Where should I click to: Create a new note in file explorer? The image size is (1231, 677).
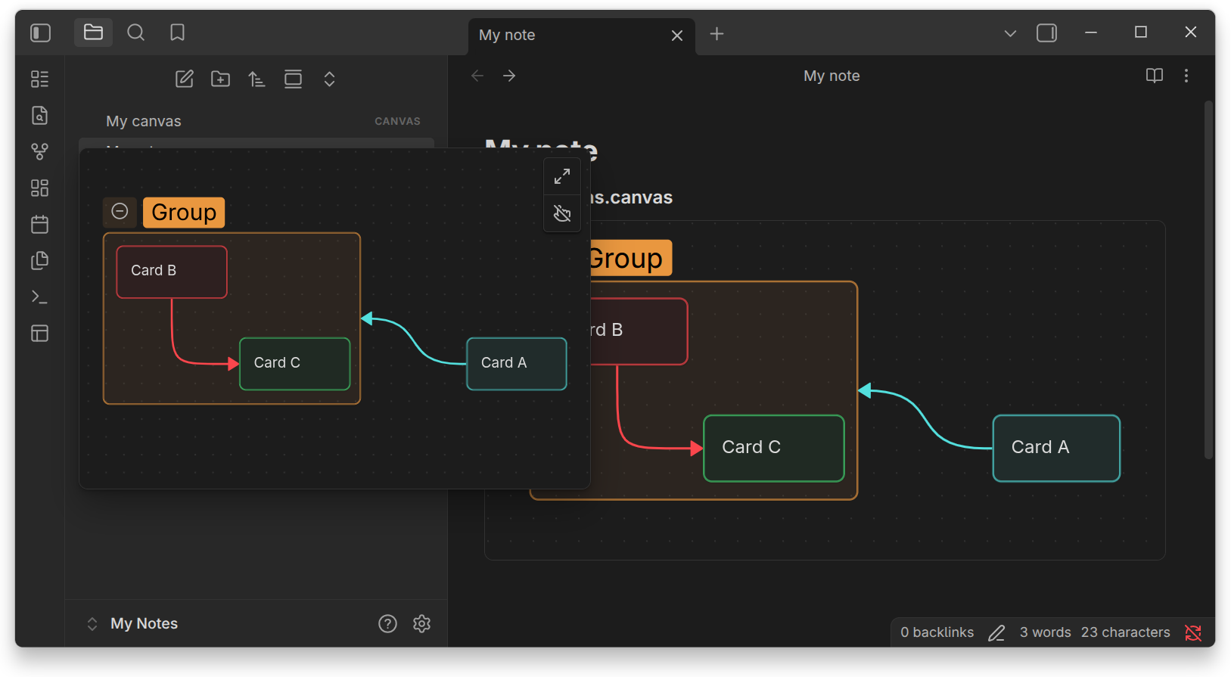pyautogui.click(x=185, y=79)
